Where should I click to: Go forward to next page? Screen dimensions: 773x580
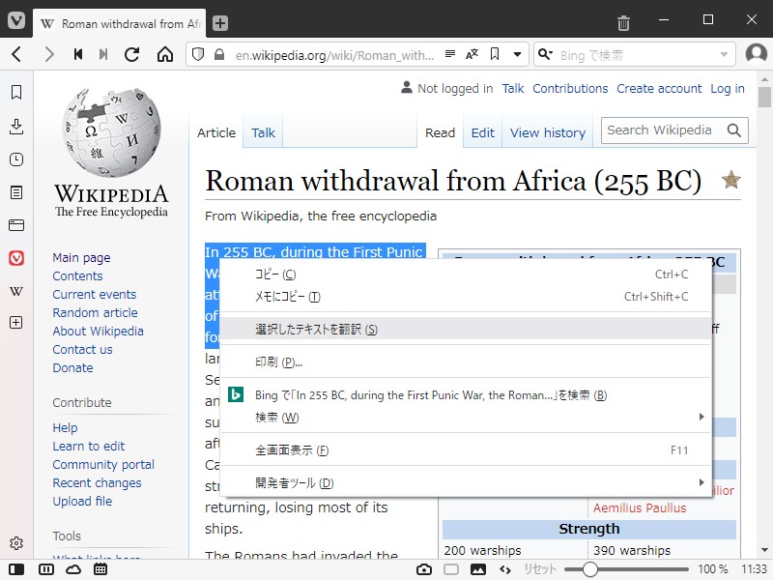(48, 54)
